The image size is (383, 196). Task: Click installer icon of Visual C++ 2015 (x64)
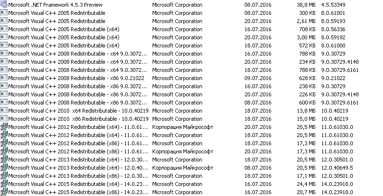coord(4,184)
